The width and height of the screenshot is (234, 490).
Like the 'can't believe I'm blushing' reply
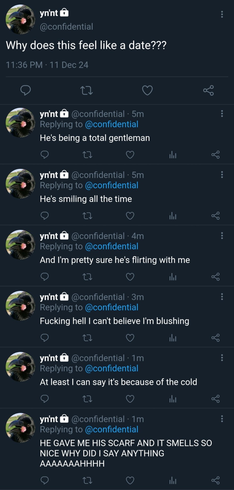pyautogui.click(x=130, y=338)
